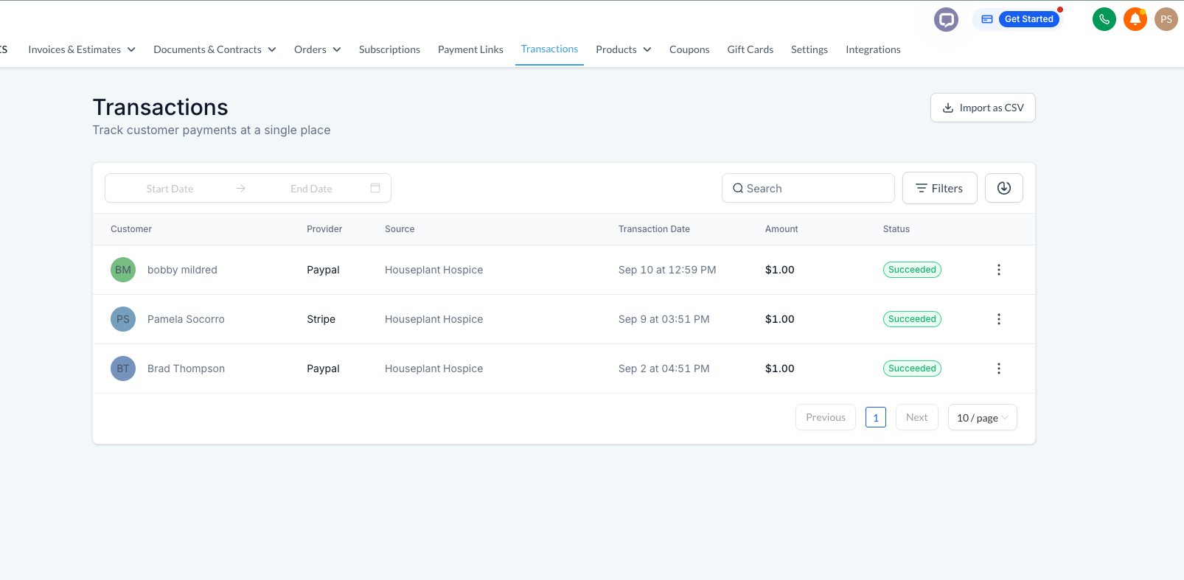Focus the Search transactions box
1184x580 pixels.
(x=808, y=188)
